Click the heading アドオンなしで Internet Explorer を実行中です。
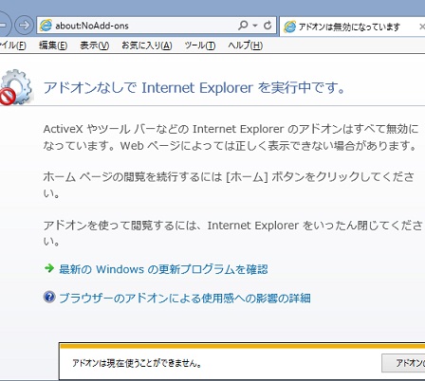This screenshot has height=381, width=425. click(x=194, y=87)
